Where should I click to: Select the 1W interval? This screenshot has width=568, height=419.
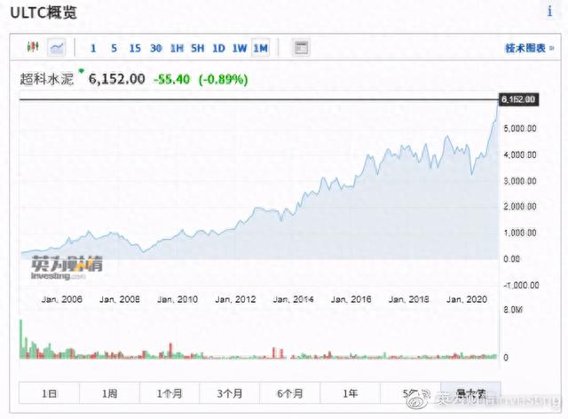point(239,48)
